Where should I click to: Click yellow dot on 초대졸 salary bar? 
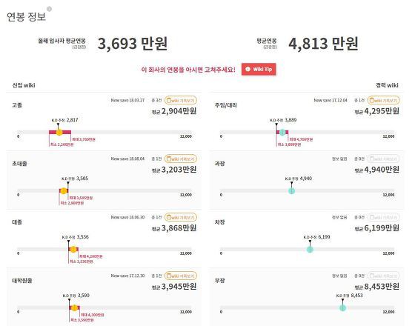[x=64, y=191]
